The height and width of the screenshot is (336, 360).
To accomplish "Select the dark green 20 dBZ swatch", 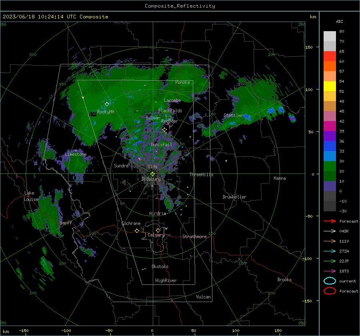I will tap(330, 176).
